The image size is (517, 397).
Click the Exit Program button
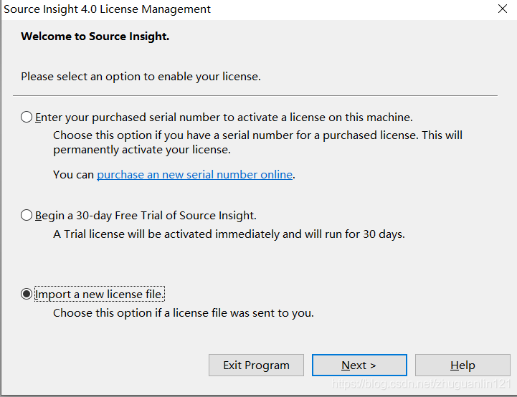pyautogui.click(x=256, y=365)
